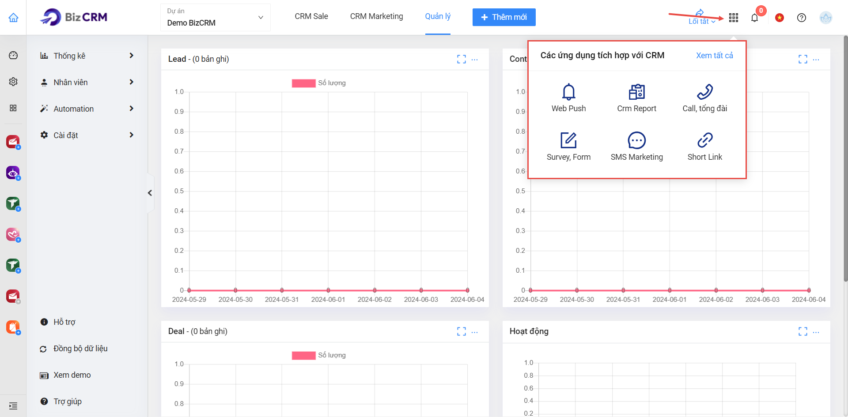Viewport: 848px width, 417px height.
Task: Open the Hoạt động chart's more options menu
Action: click(816, 331)
